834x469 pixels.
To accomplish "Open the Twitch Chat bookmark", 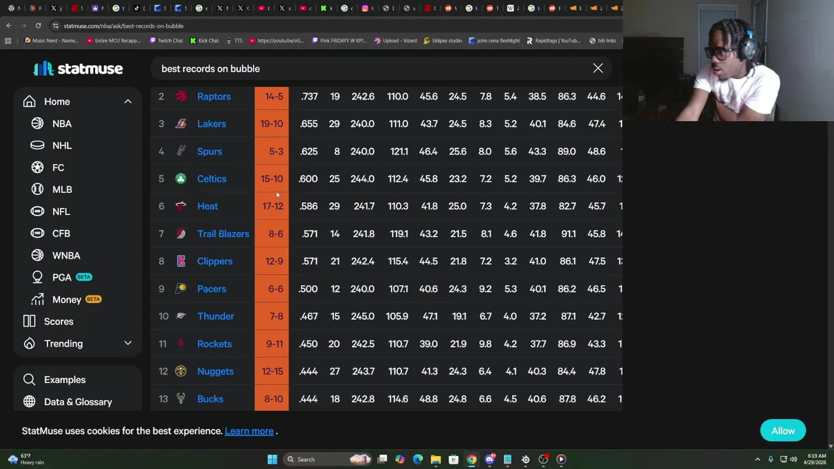I will (x=165, y=40).
